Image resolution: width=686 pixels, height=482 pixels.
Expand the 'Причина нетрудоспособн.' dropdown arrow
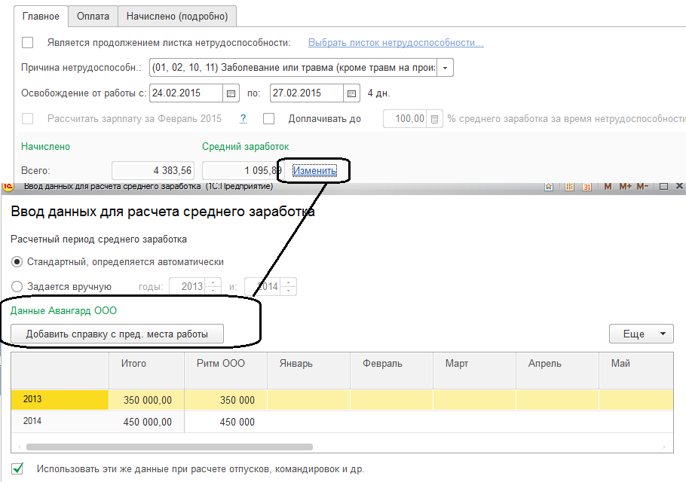click(445, 68)
